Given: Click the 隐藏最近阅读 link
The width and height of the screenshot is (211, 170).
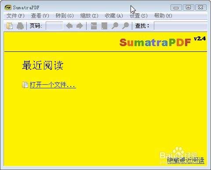Looking at the screenshot, I should pos(186,160).
